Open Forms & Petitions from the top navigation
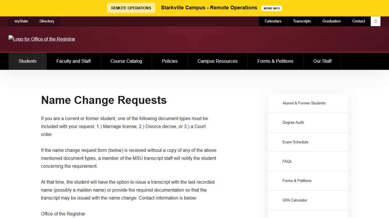Screen dimensions: 389x218 tap(275, 61)
